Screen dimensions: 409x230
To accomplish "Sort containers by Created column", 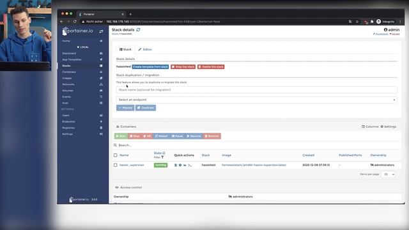I will tap(308, 155).
